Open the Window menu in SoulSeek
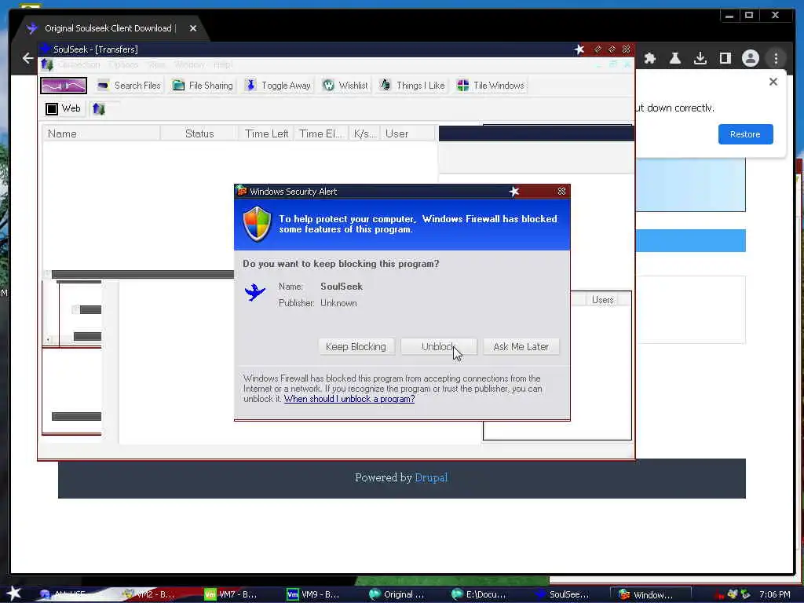 [x=189, y=64]
